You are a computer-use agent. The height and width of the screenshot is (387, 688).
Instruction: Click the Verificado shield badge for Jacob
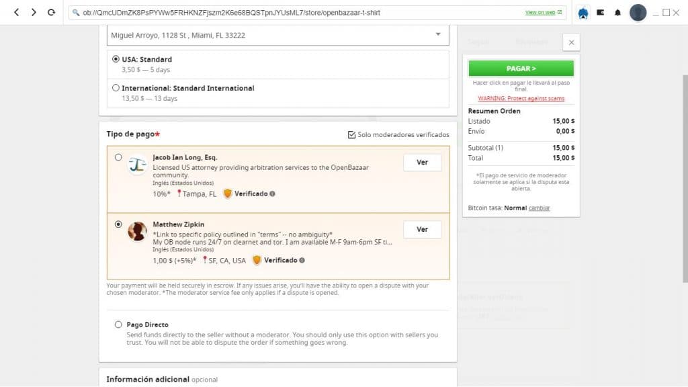(227, 193)
